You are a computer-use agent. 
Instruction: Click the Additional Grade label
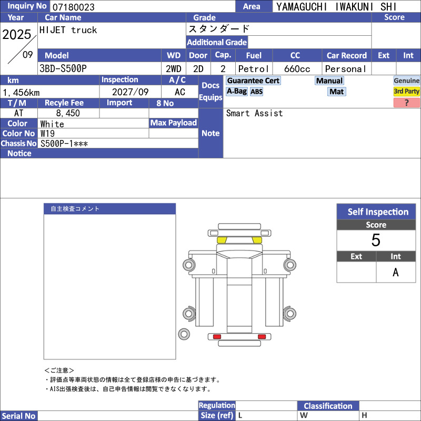point(217,42)
